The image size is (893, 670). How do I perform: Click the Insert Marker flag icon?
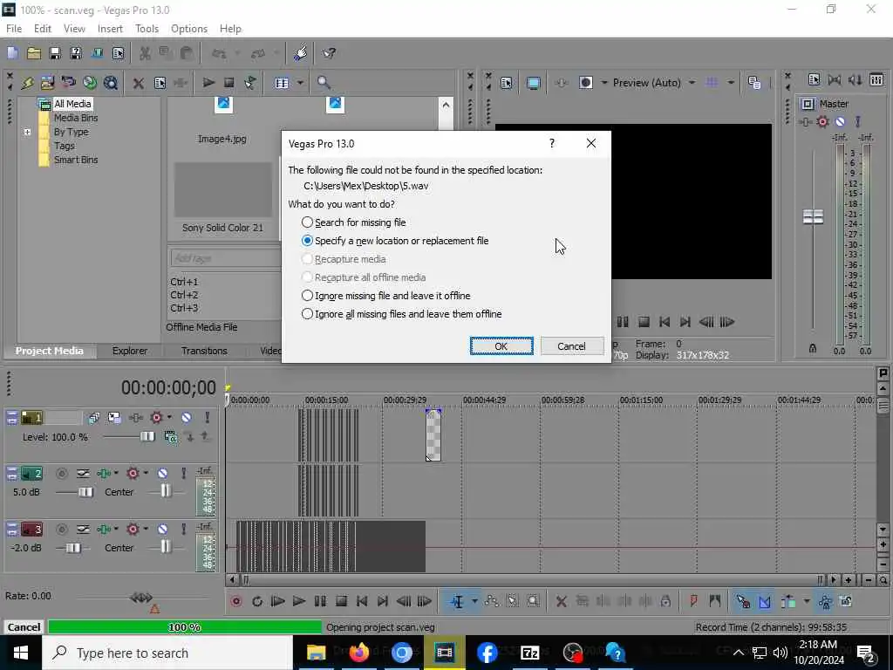click(x=693, y=601)
